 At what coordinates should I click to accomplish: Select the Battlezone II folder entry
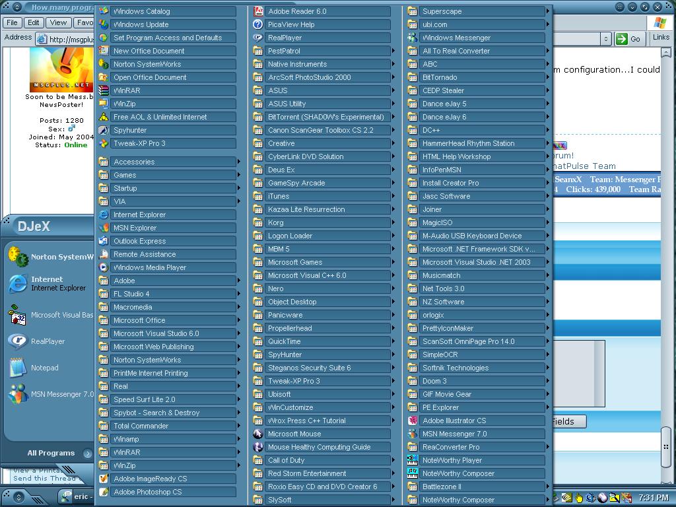[477, 487]
